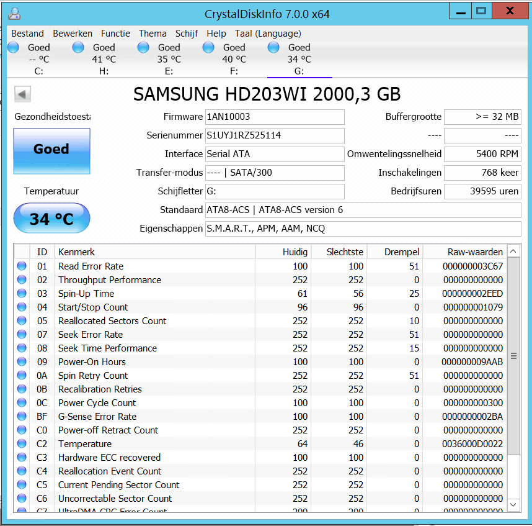Click the Drempel column header

[x=395, y=252]
